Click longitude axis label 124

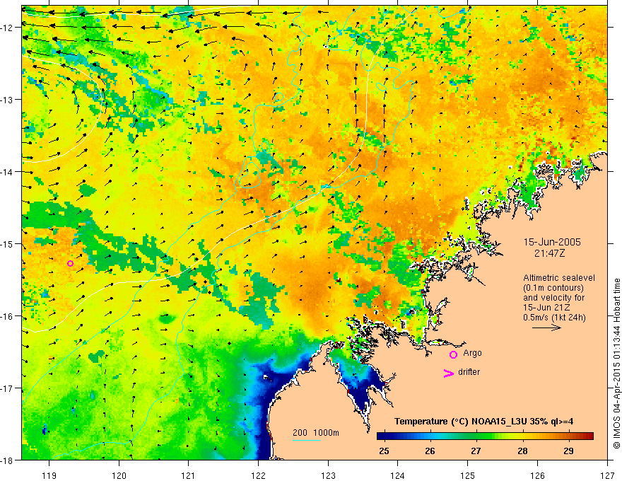pos(398,475)
